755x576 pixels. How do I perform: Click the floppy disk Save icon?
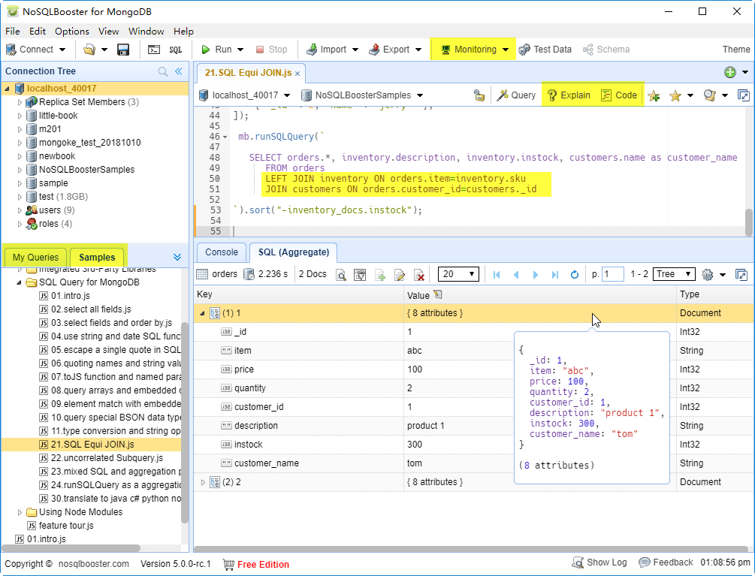click(x=123, y=50)
